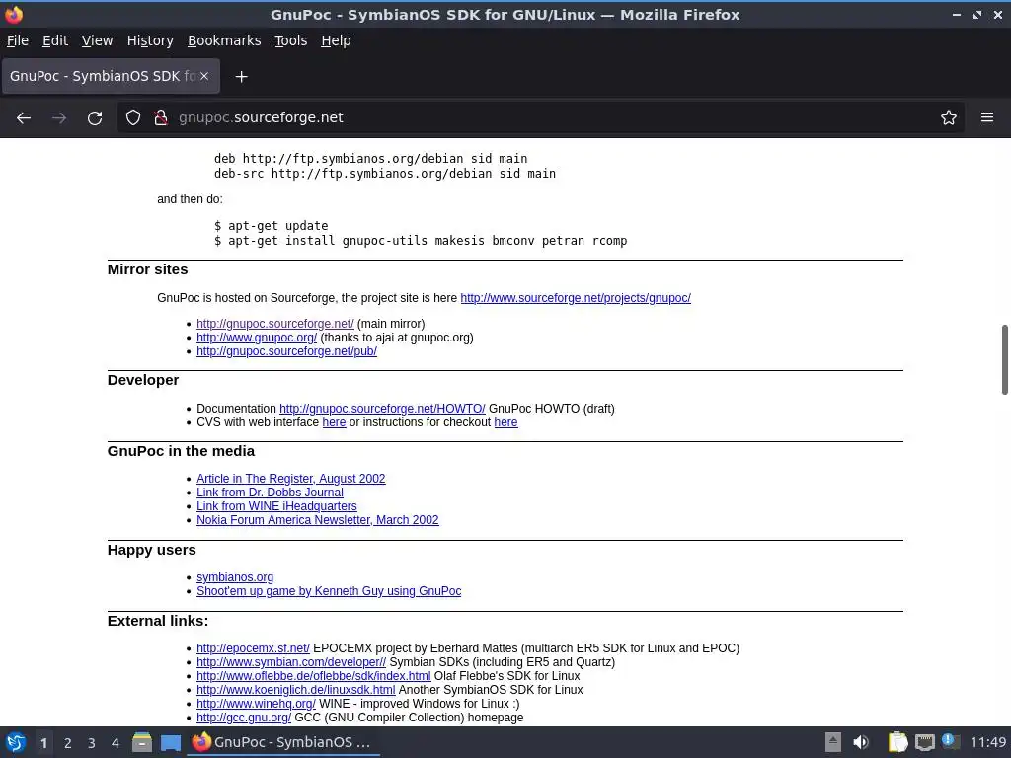This screenshot has width=1011, height=758.
Task: Click the 'Mirror sites' heading
Action: [x=148, y=269]
